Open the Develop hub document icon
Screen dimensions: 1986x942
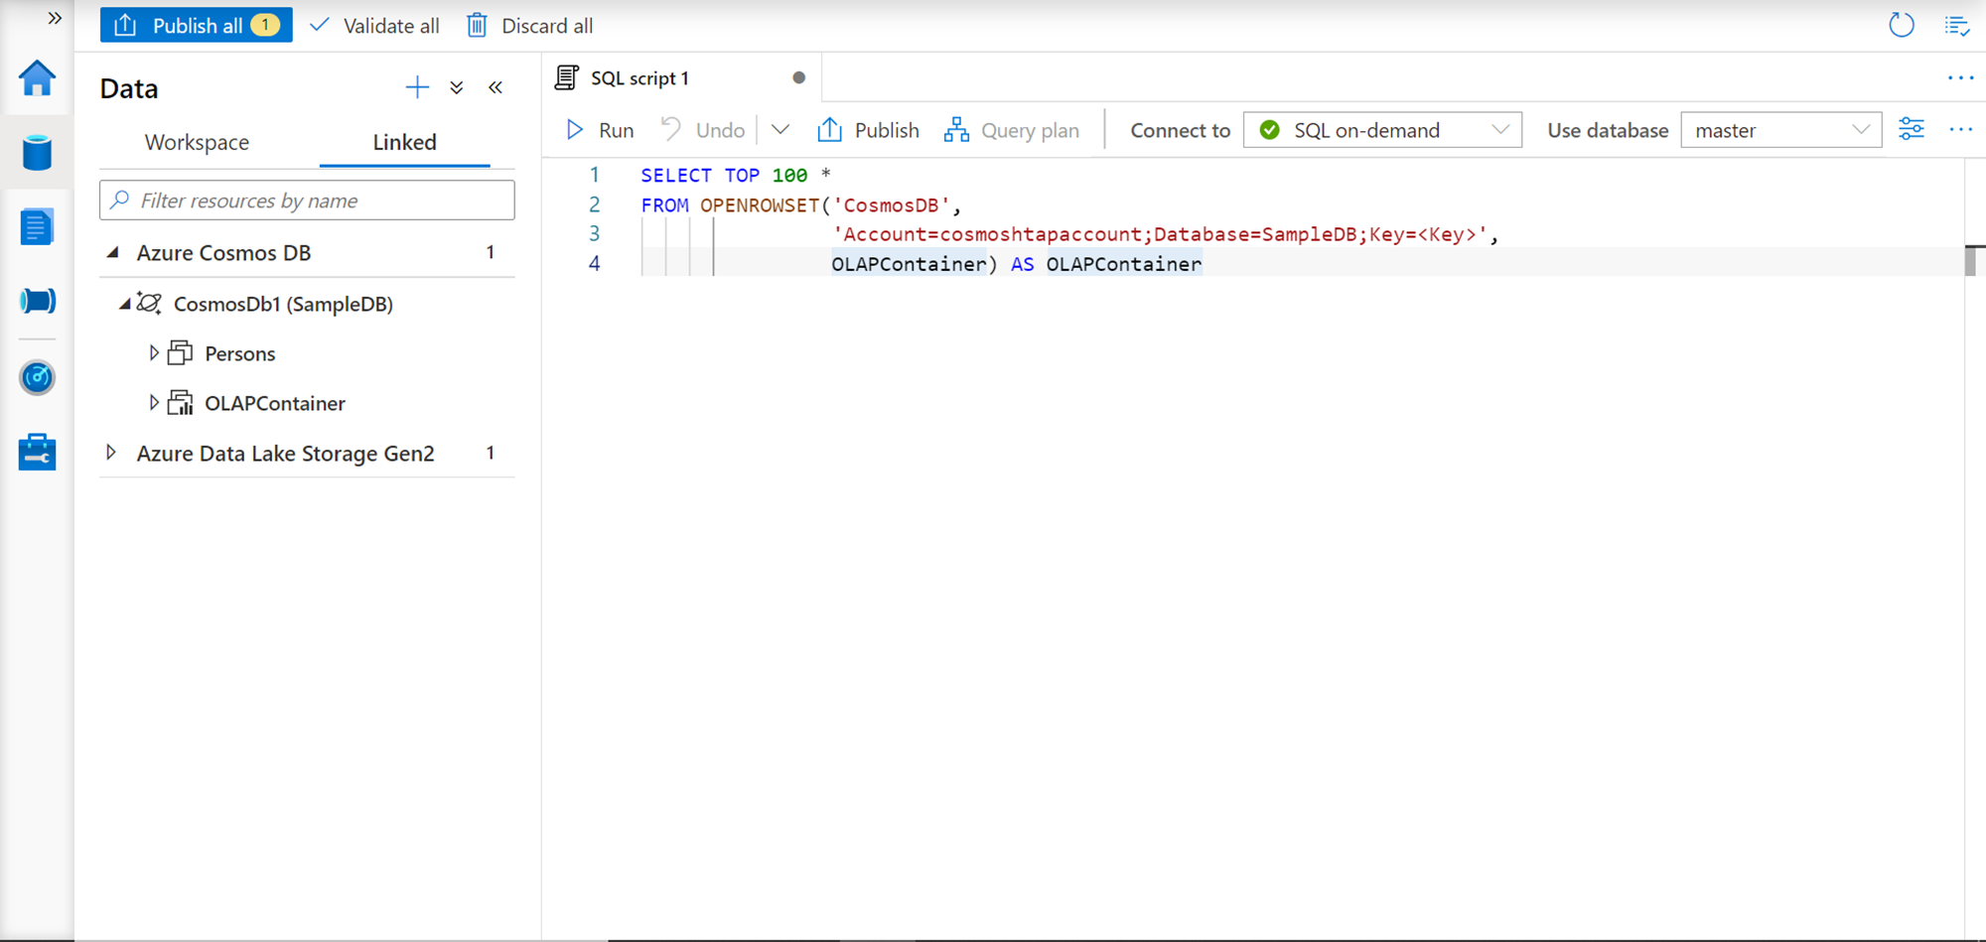[38, 227]
